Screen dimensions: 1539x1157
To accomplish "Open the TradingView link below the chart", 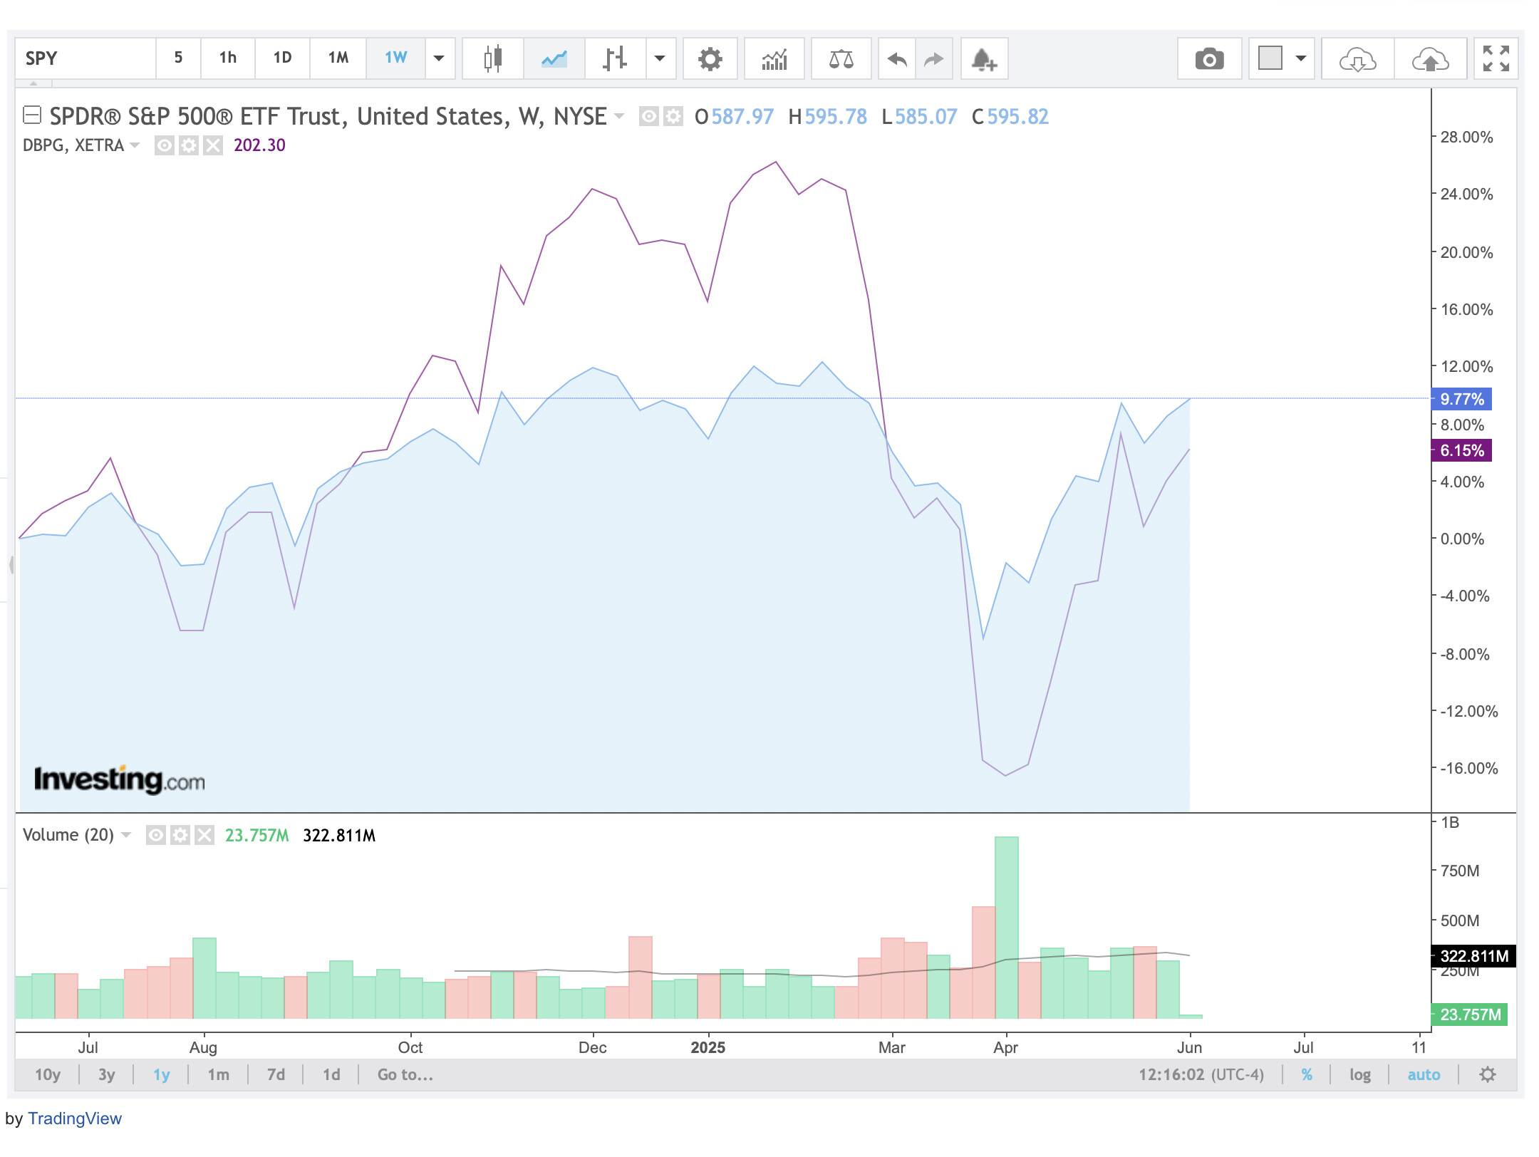I will coord(75,1119).
